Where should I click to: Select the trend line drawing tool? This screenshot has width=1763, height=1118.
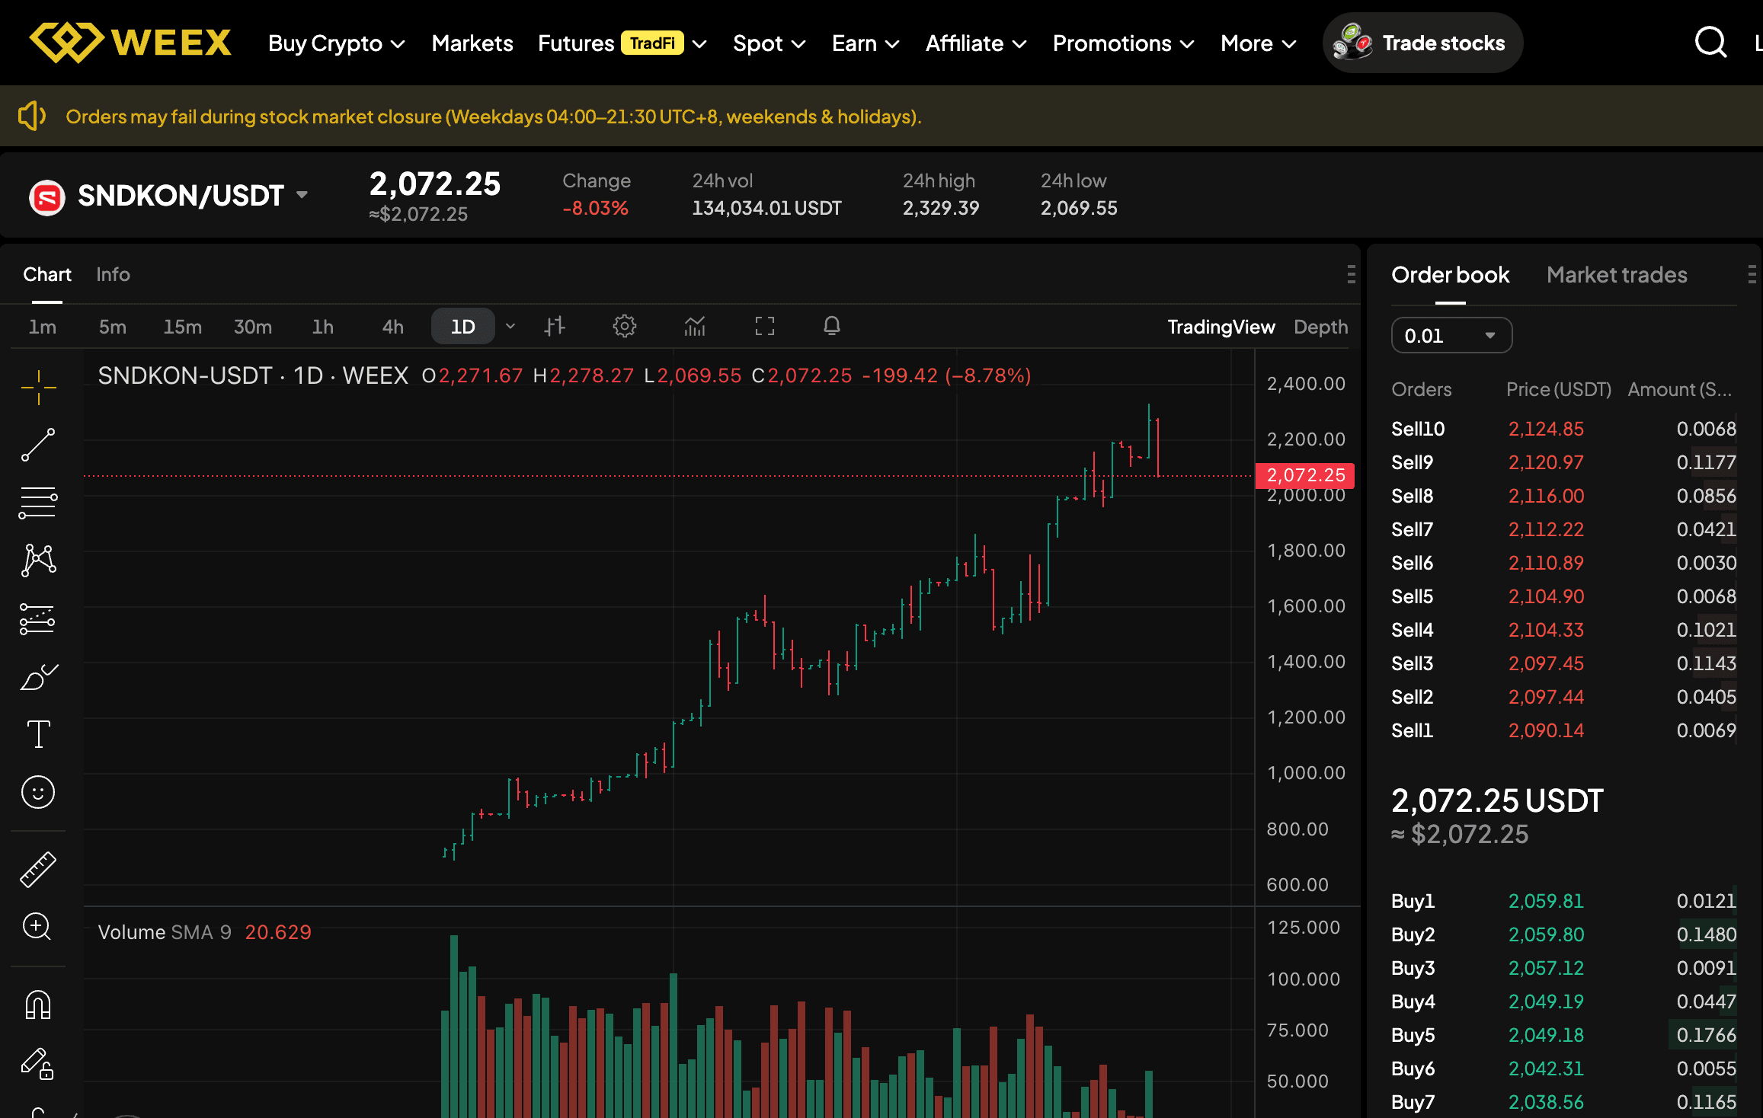(38, 445)
